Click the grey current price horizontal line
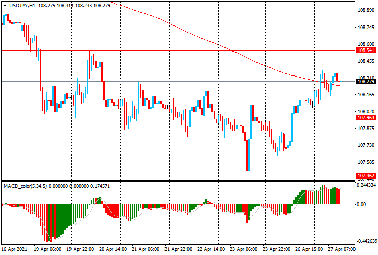Screen dimensions: 378x255 (178, 82)
